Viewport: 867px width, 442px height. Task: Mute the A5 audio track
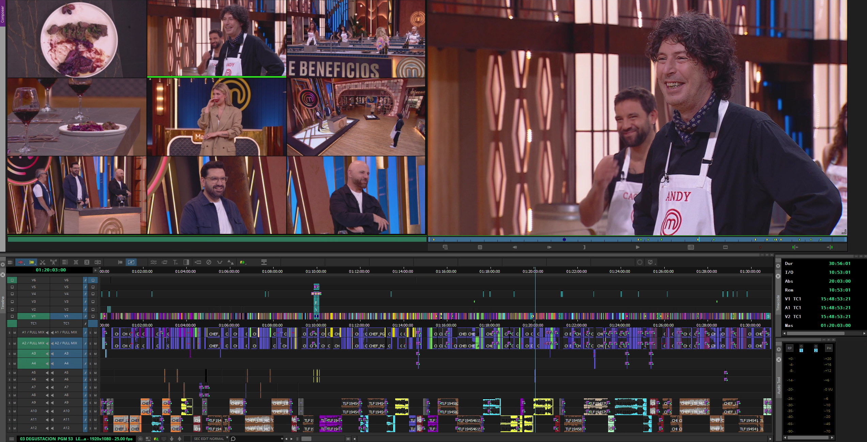click(15, 373)
